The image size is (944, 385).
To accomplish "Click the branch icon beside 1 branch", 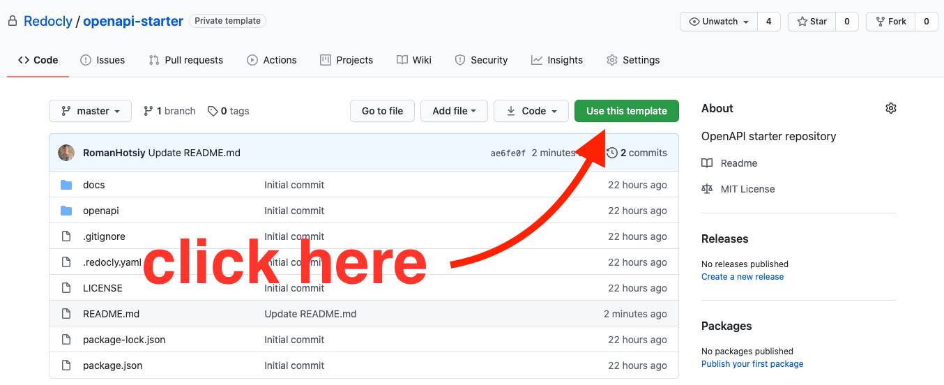I will [x=148, y=111].
